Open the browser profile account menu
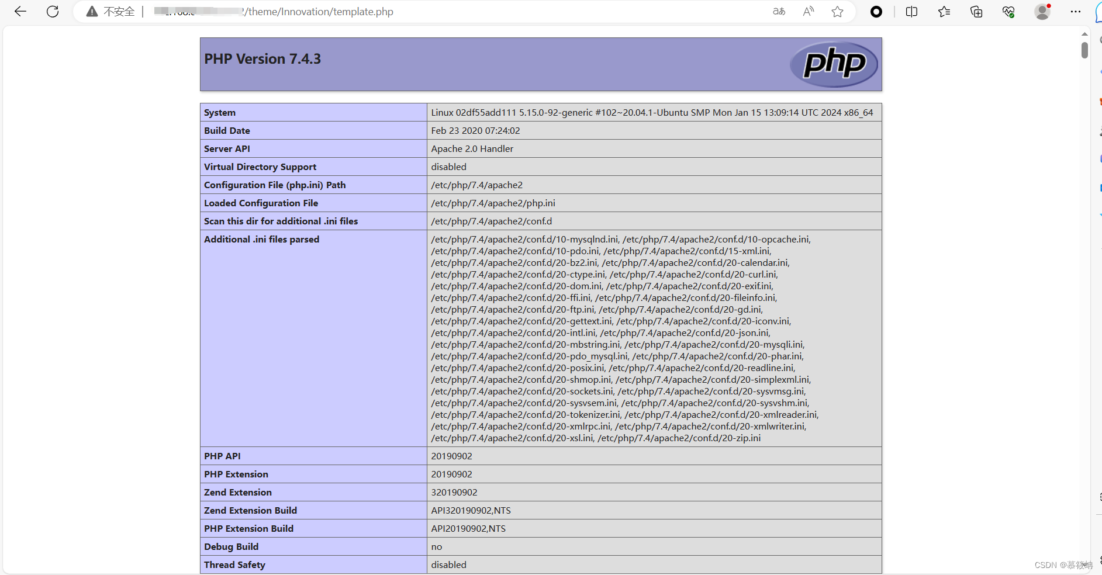The height and width of the screenshot is (575, 1102). [x=1043, y=12]
